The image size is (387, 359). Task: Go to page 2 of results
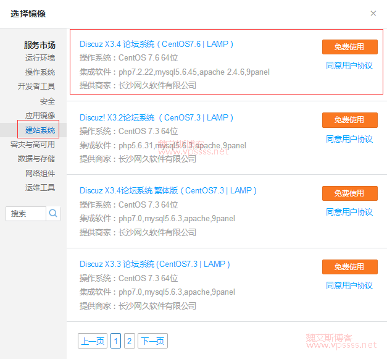[130, 340]
